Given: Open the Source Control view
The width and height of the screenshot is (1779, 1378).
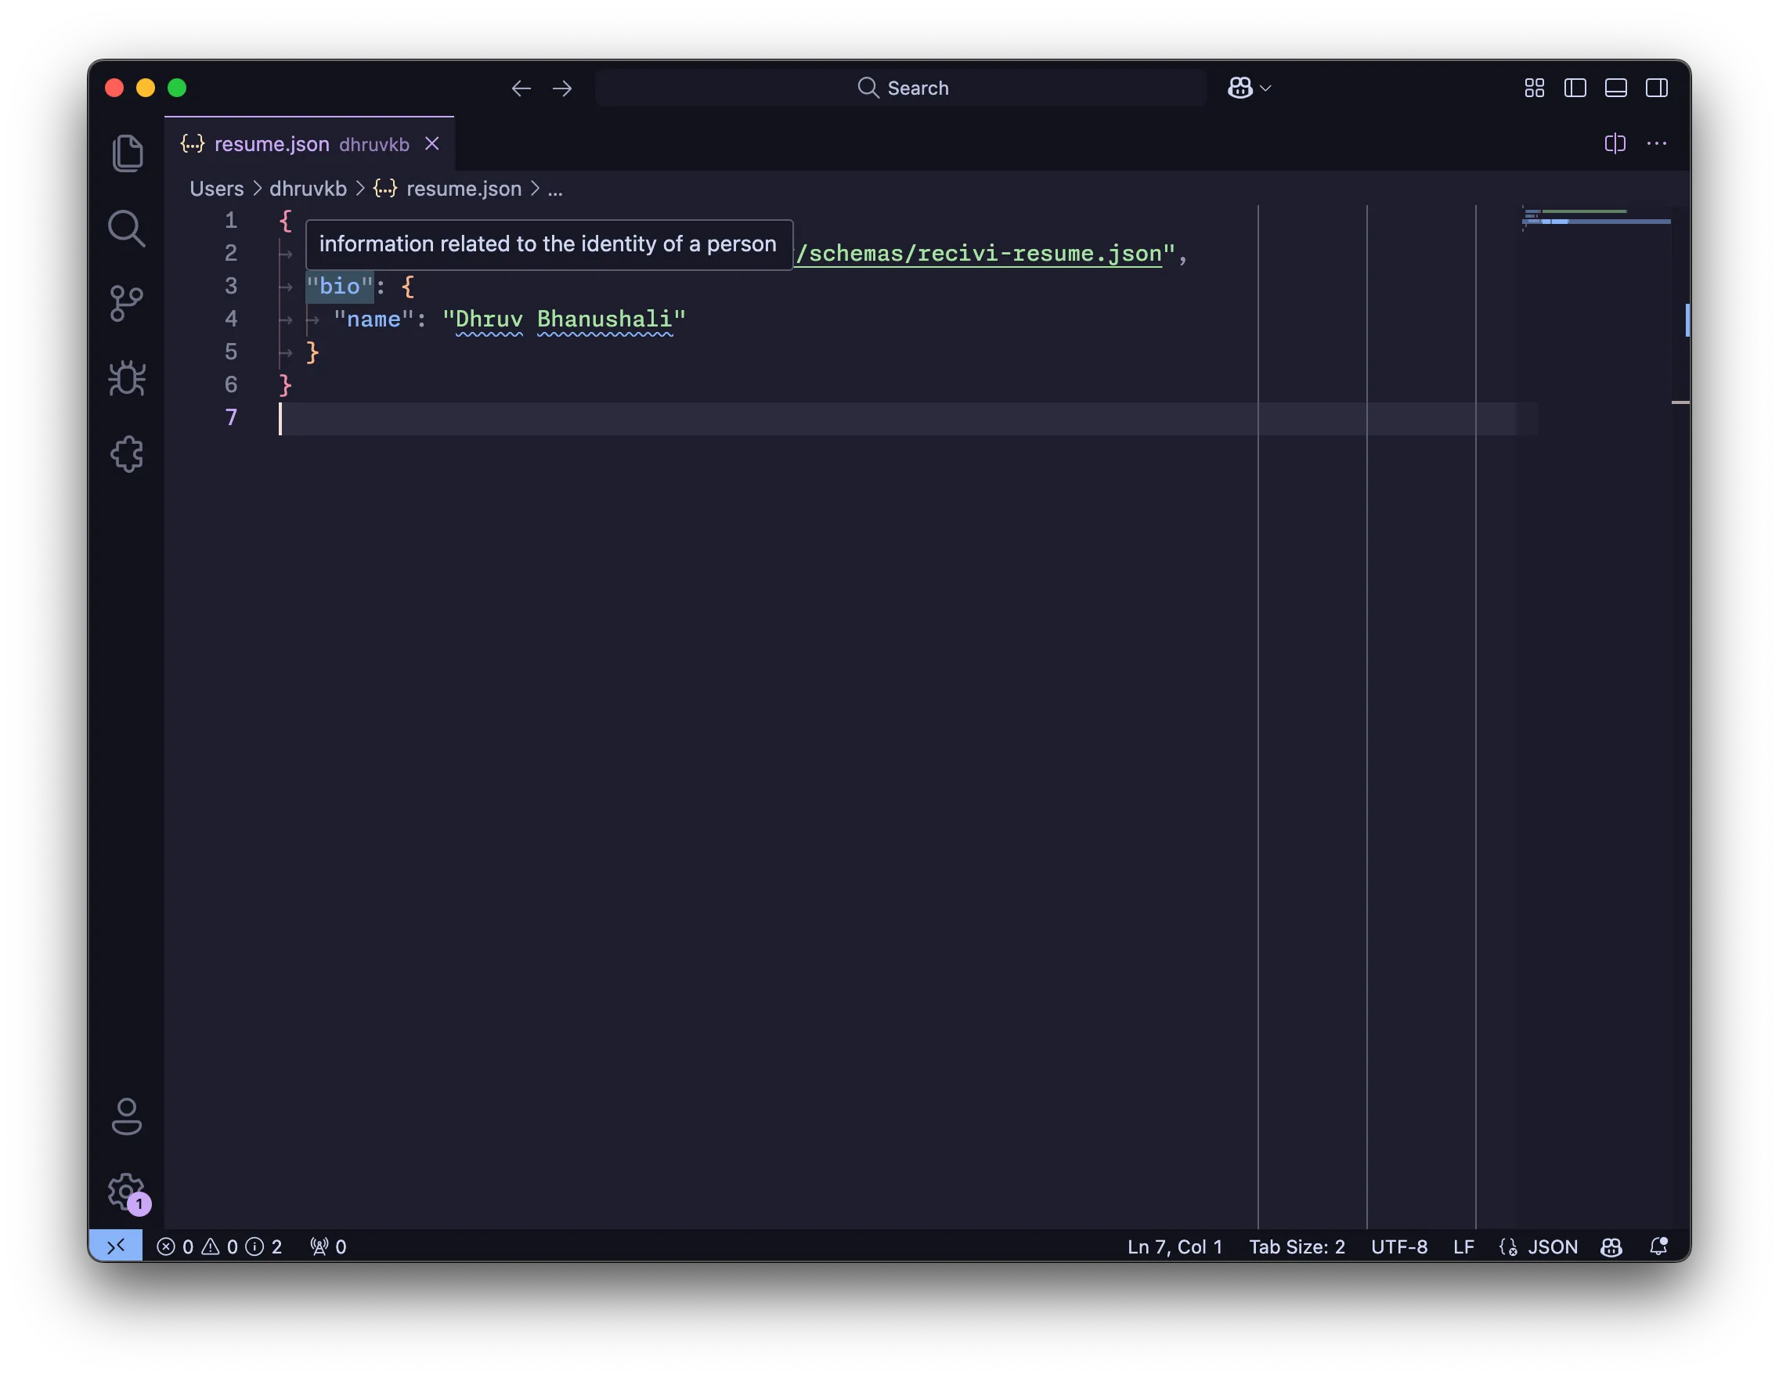Looking at the screenshot, I should (x=127, y=304).
